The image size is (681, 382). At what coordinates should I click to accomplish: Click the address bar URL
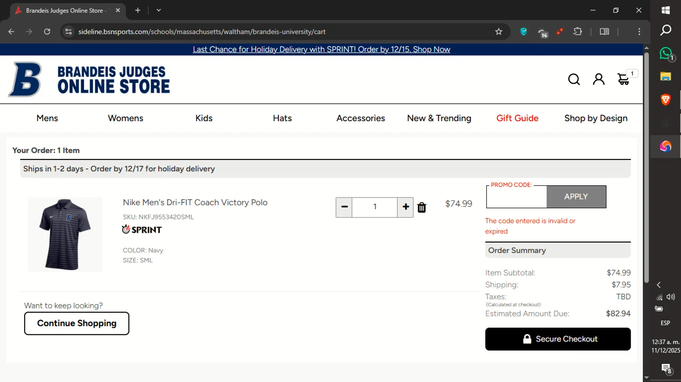202,32
